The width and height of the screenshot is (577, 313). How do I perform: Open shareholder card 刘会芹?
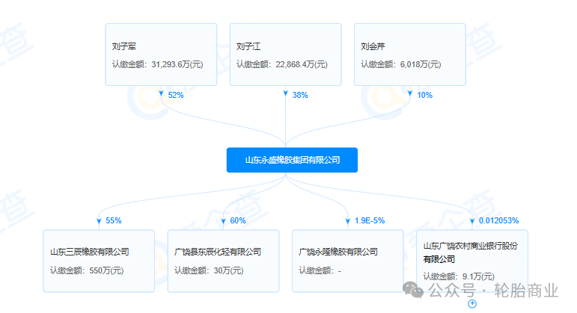410,55
